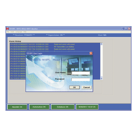The width and height of the screenshot is (137, 137).
Task: Select alarm row starting 09:57:01
Action: pos(18,59)
